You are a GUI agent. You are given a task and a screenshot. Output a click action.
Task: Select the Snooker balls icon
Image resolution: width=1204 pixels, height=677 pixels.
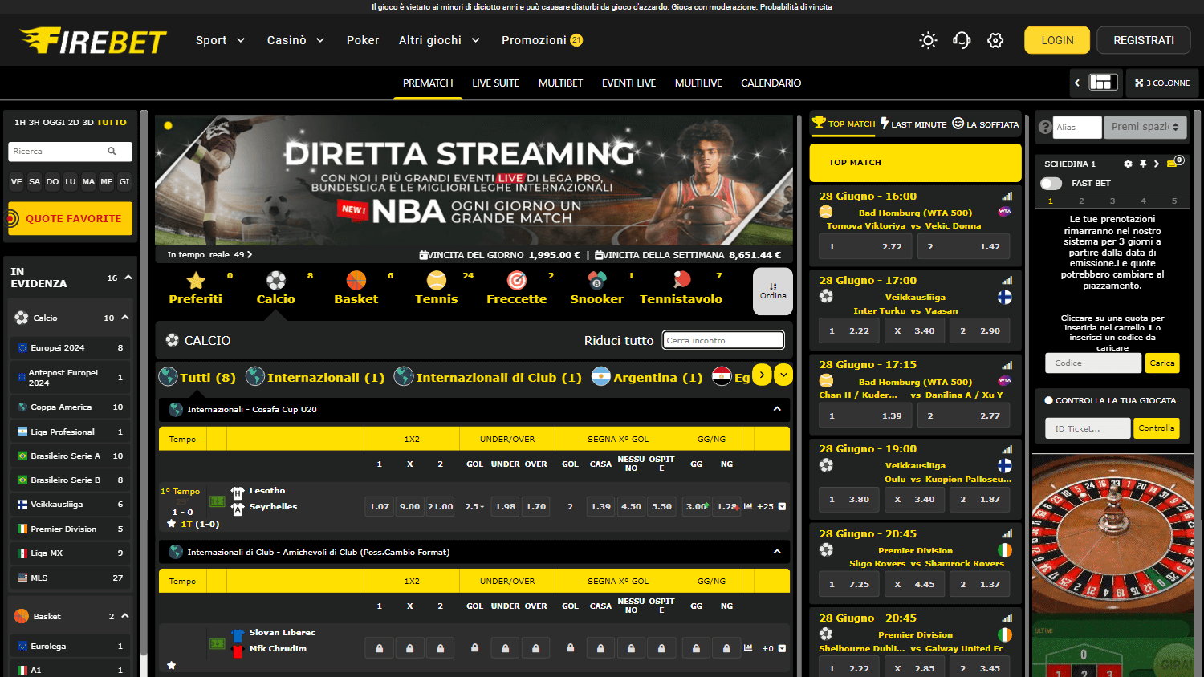click(597, 280)
